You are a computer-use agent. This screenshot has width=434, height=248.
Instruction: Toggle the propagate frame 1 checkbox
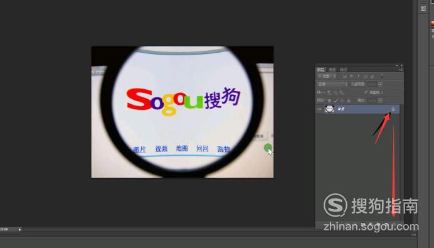366,92
